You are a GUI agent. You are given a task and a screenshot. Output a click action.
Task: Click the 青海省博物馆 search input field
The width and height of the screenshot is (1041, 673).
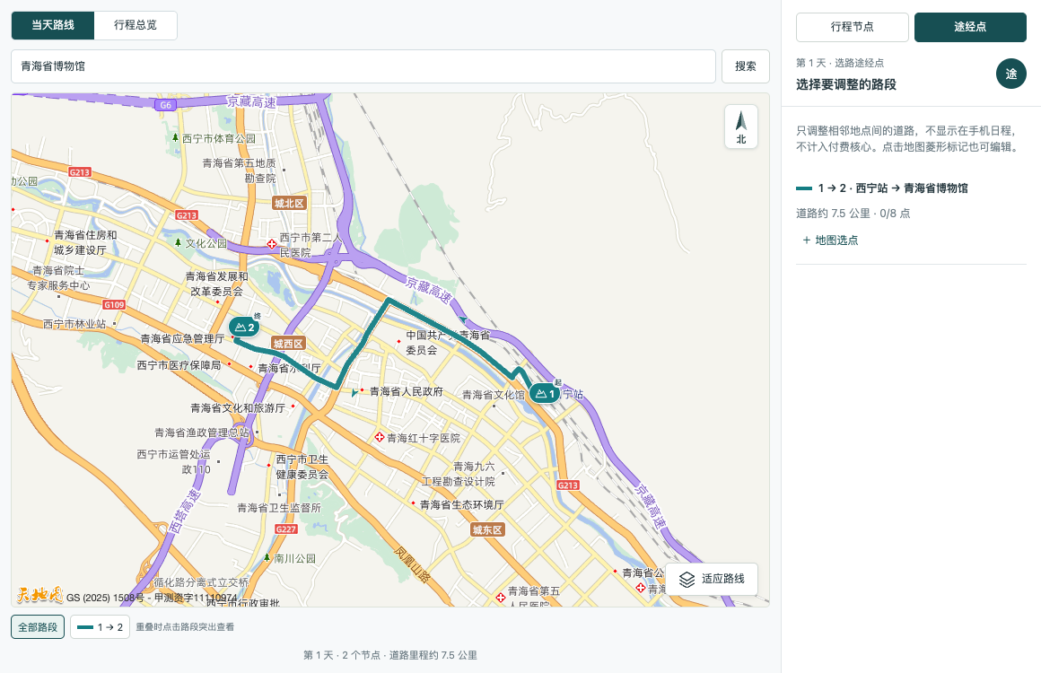click(x=363, y=66)
